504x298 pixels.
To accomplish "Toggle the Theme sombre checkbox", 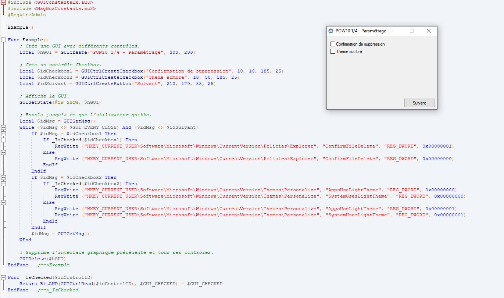I will coord(333,52).
